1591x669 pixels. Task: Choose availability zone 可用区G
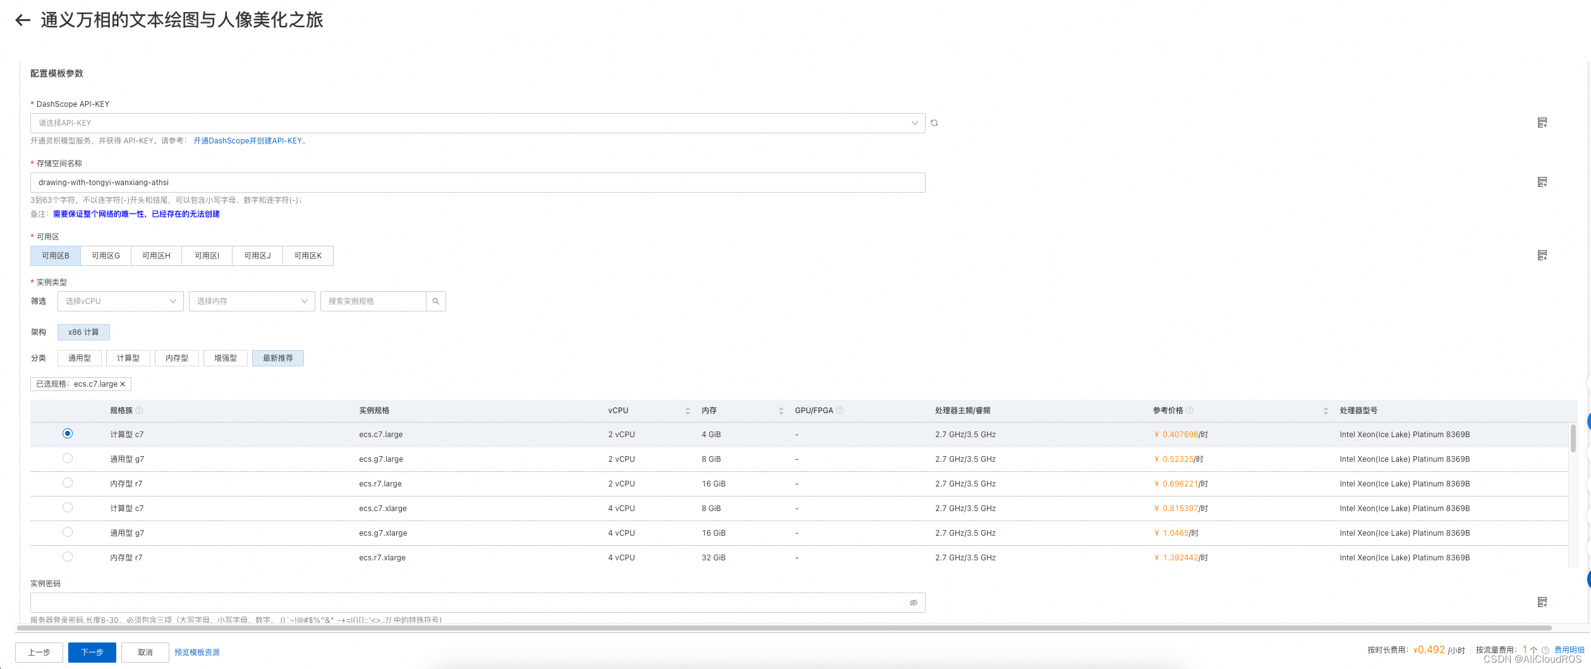tap(106, 256)
